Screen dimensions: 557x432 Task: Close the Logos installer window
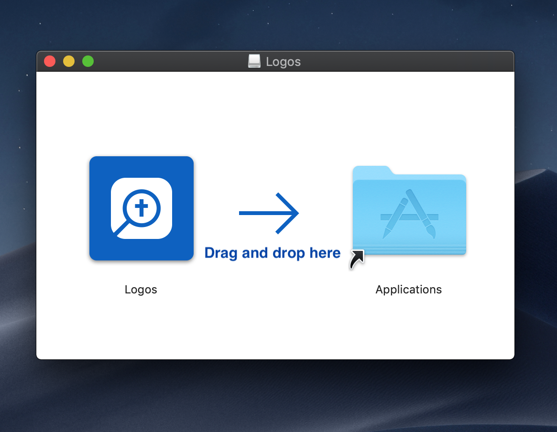pyautogui.click(x=50, y=61)
